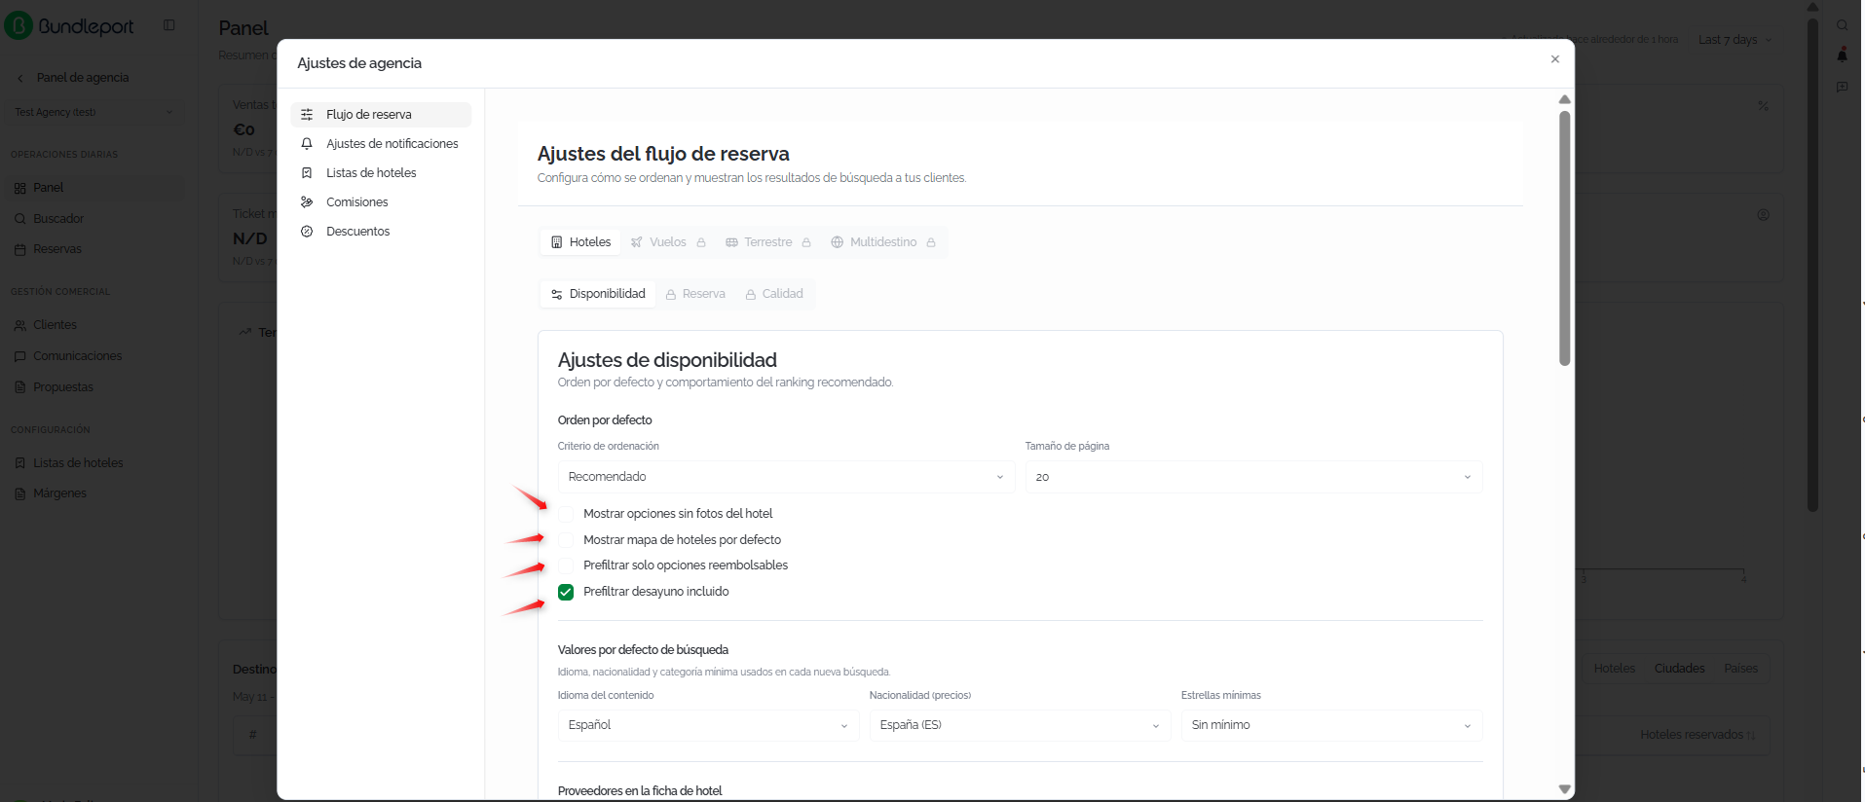The height and width of the screenshot is (802, 1865).
Task: Switch to Multidestino tab
Action: (x=883, y=242)
